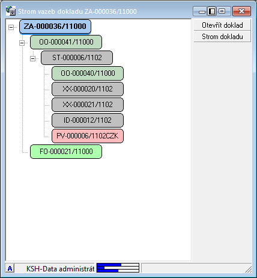Click the KSH-Data administrát status label

(61, 268)
